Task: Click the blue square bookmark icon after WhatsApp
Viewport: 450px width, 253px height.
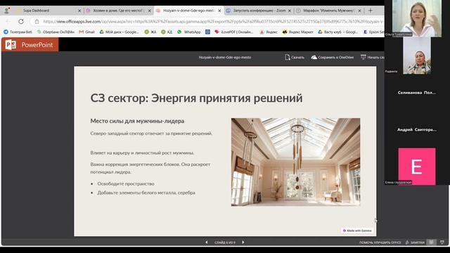Action: [208, 32]
